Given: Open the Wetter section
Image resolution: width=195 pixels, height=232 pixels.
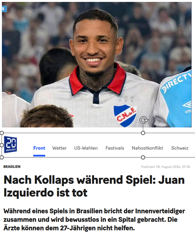Looking at the screenshot, I should click(59, 148).
